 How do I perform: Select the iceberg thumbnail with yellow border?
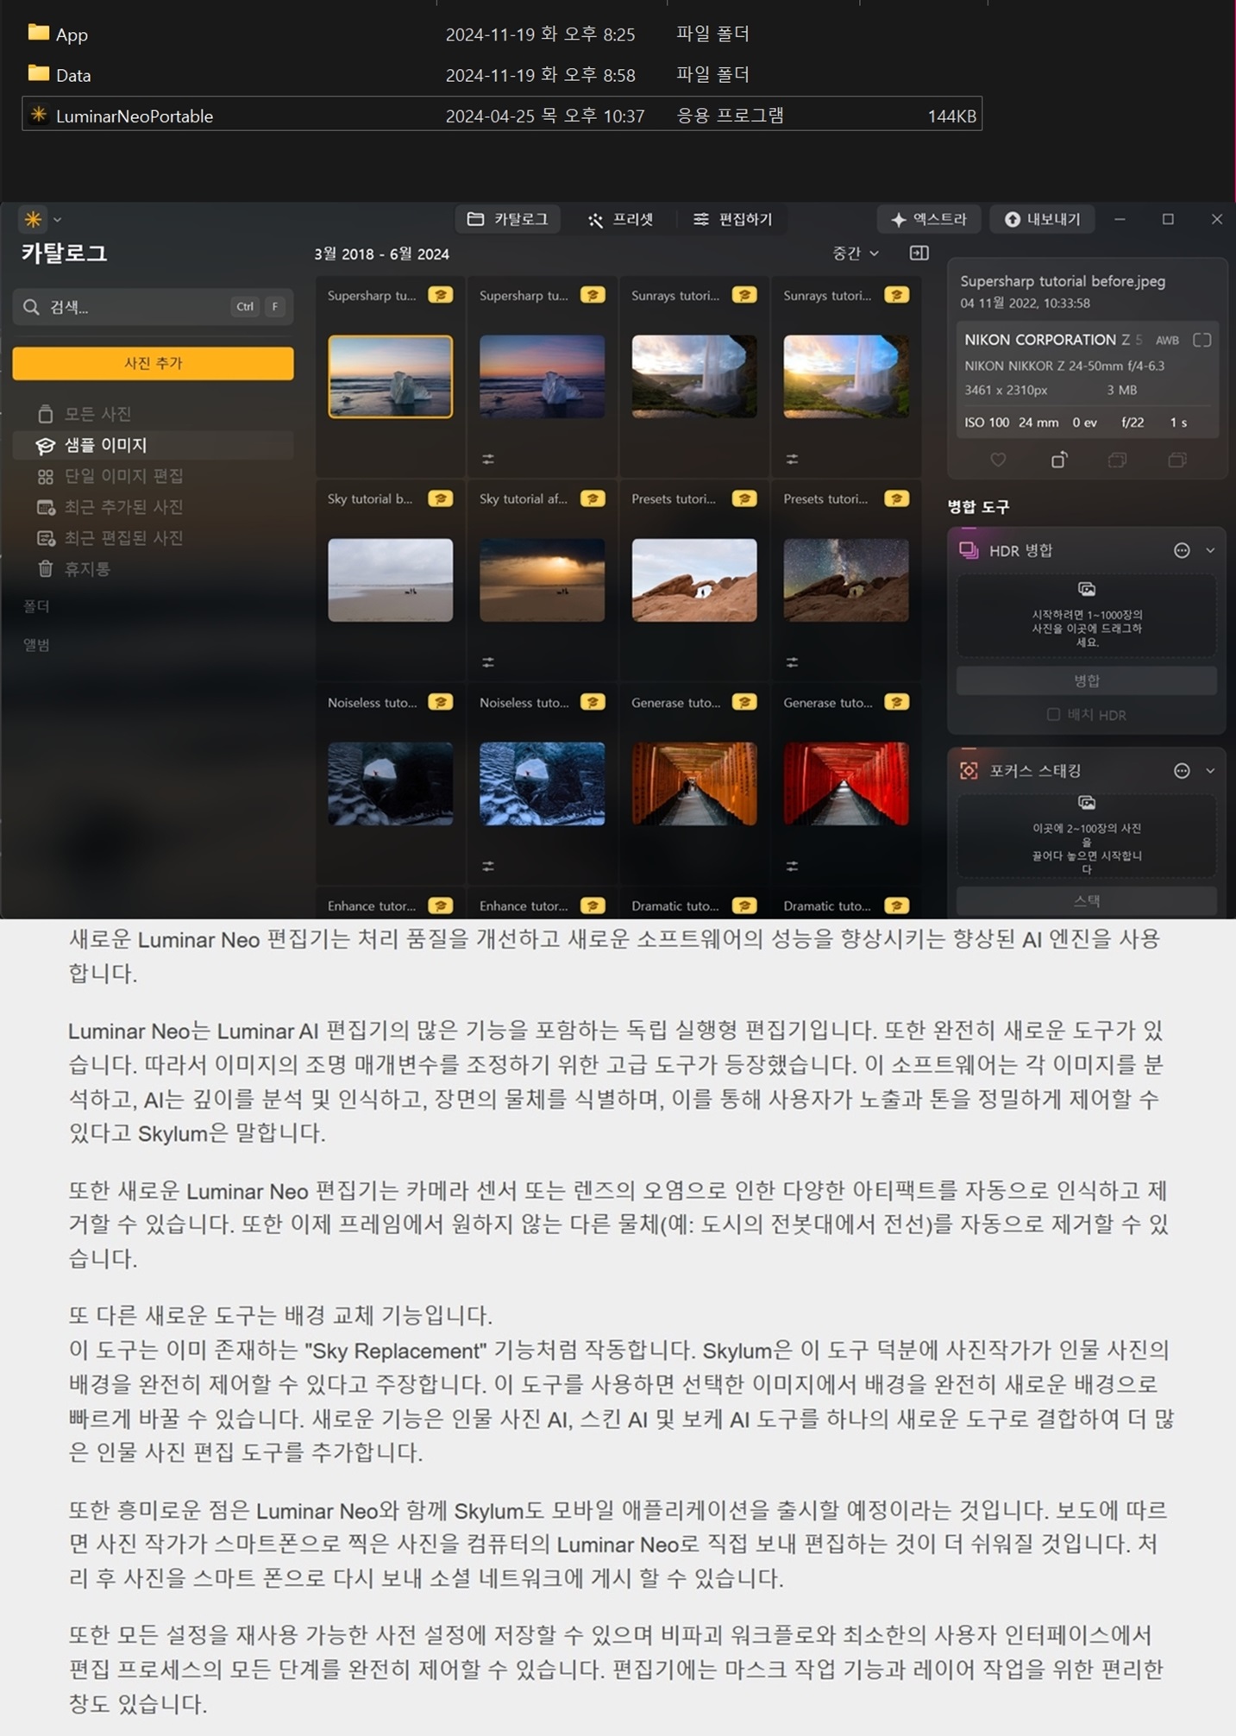click(390, 377)
